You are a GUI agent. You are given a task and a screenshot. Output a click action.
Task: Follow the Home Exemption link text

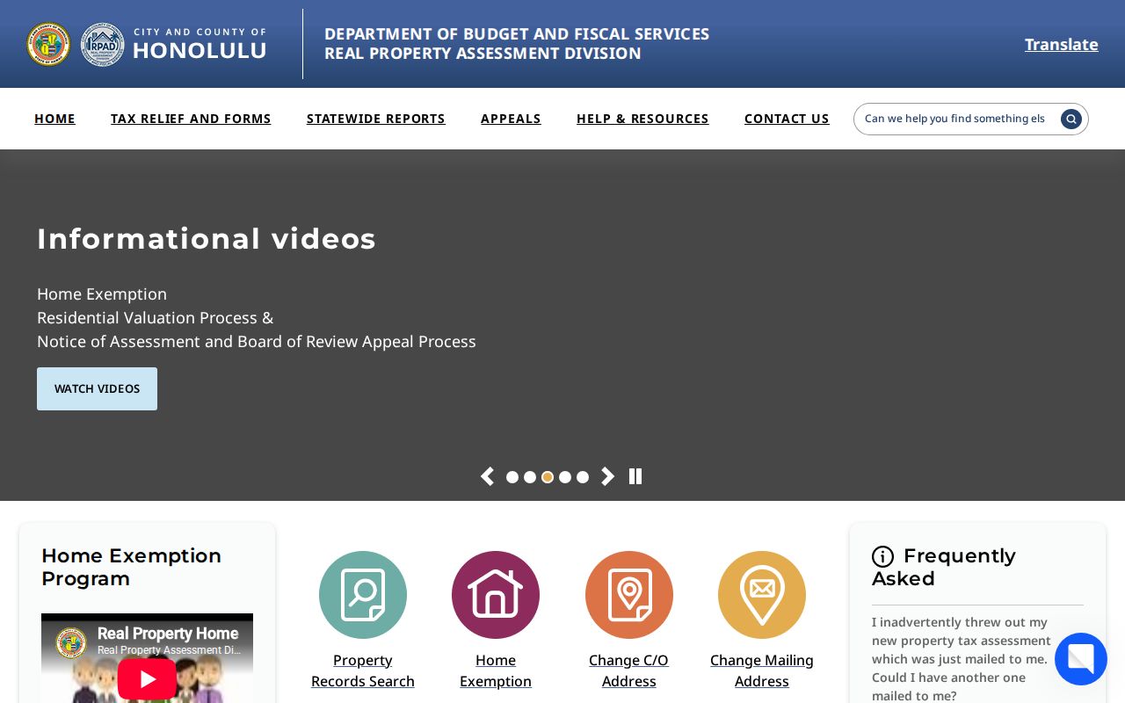[496, 670]
